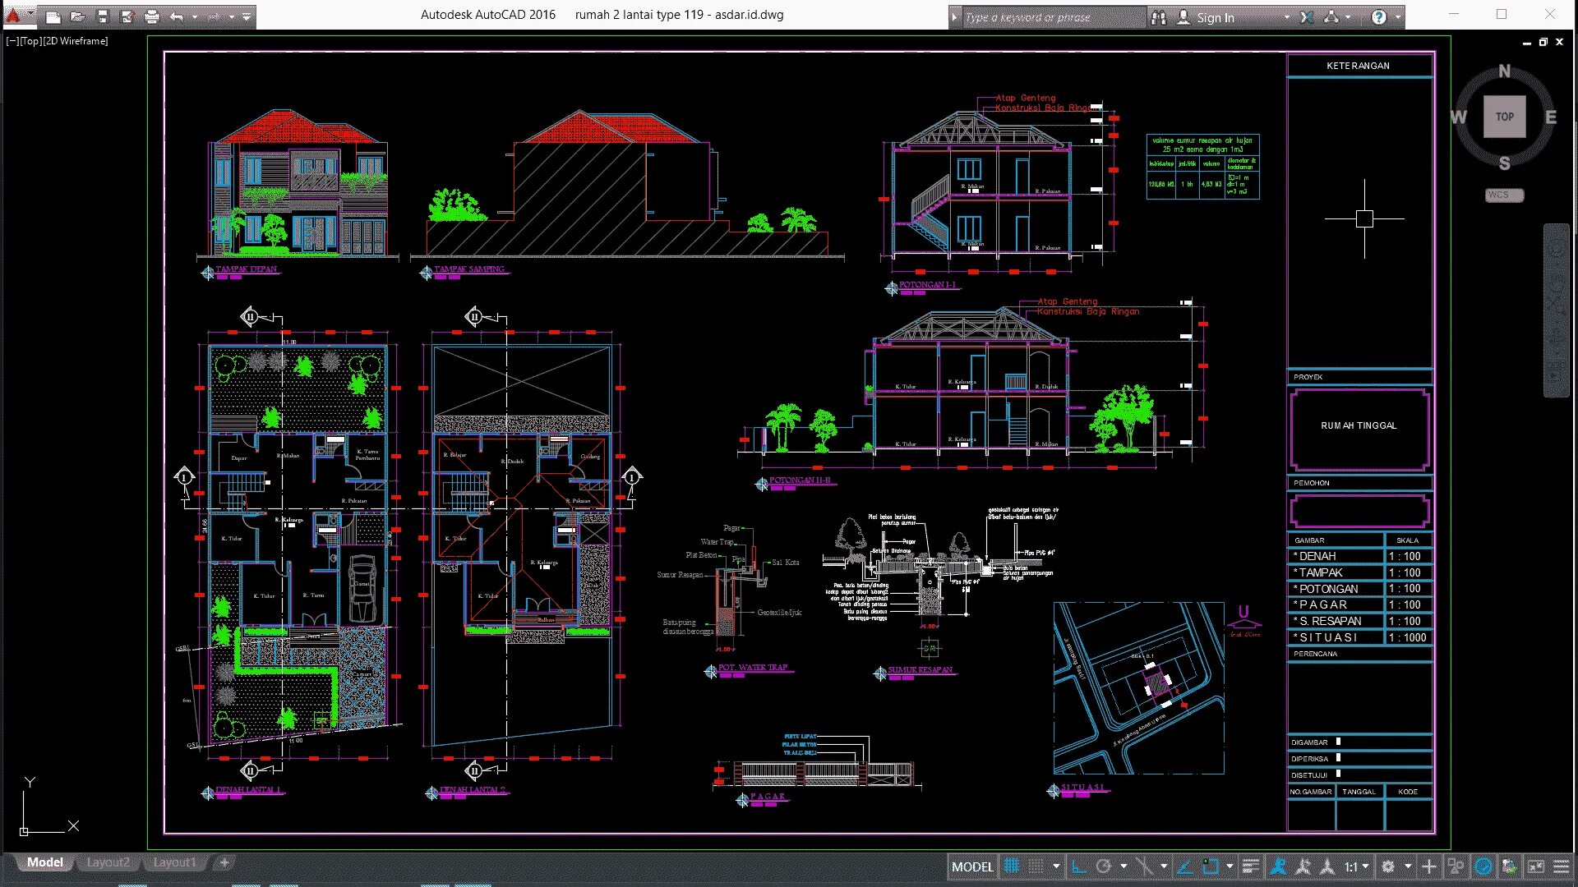The height and width of the screenshot is (887, 1578).
Task: Switch to the Layout2 tab
Action: (x=108, y=862)
